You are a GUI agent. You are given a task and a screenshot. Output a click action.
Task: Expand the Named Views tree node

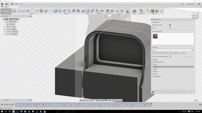coord(5,22)
